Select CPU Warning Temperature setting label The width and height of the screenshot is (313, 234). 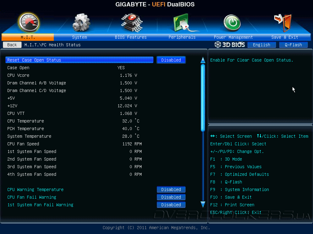35,190
